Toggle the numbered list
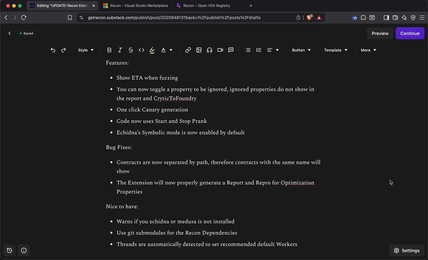This screenshot has width=428, height=260. point(258,50)
